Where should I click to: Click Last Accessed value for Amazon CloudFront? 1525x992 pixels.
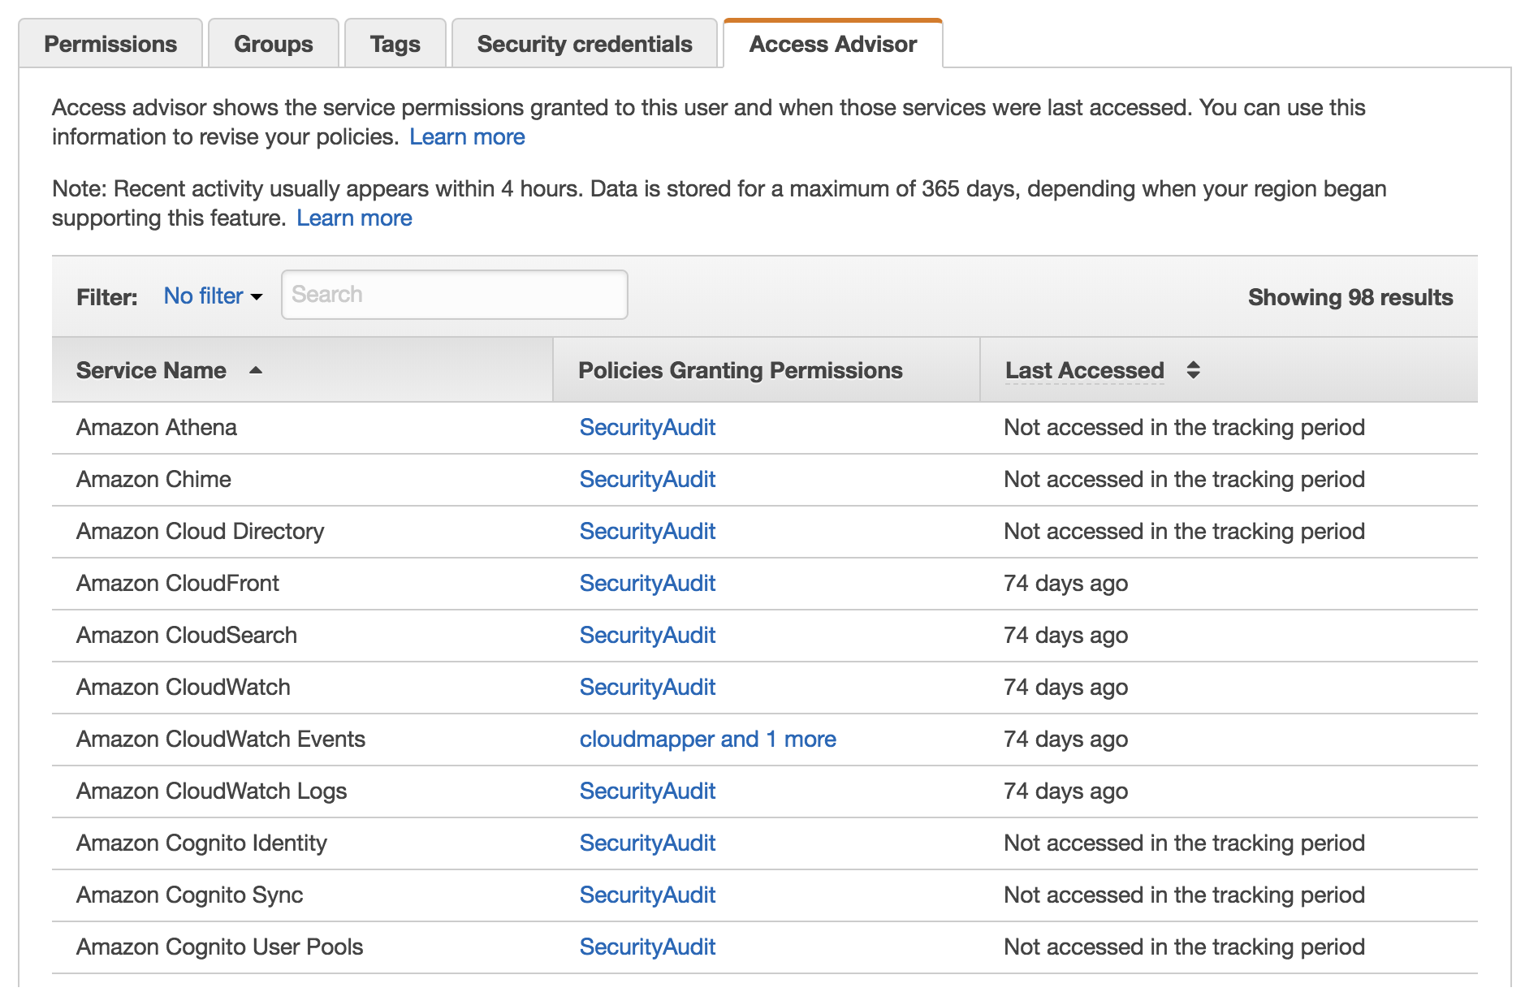[1065, 584]
